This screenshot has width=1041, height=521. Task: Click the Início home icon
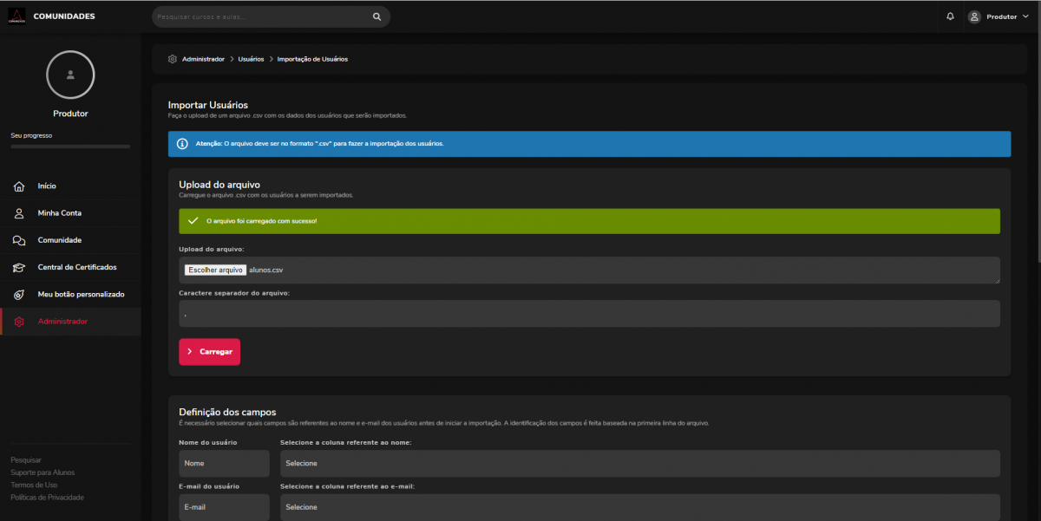tap(19, 186)
